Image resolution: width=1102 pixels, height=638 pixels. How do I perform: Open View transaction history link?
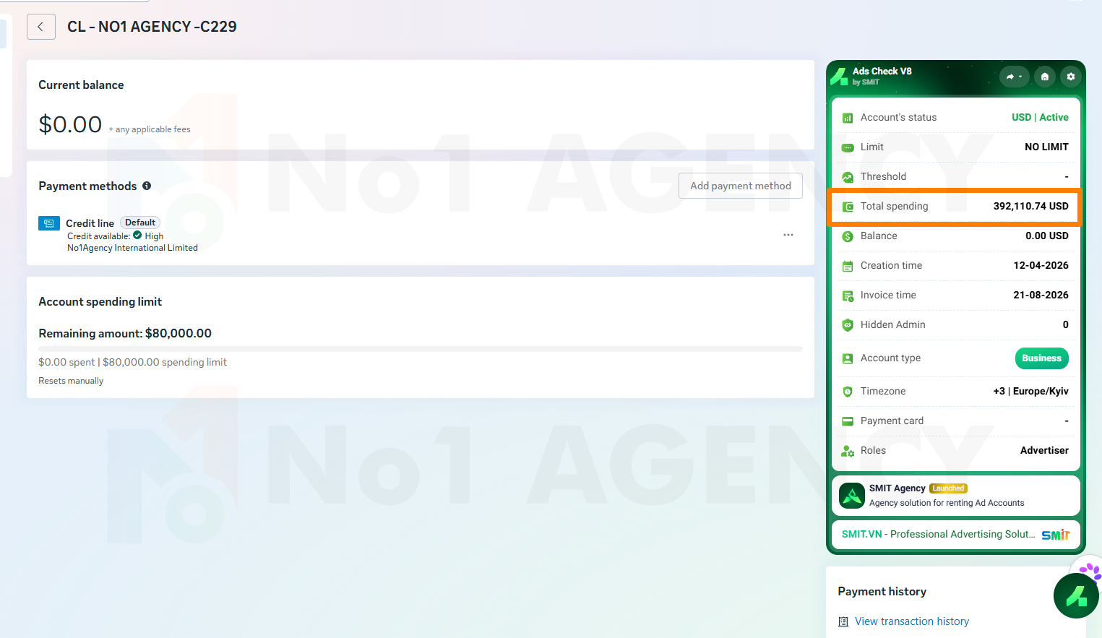tap(912, 621)
